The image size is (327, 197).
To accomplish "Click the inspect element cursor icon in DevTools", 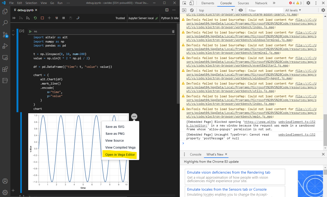I will [x=185, y=3].
